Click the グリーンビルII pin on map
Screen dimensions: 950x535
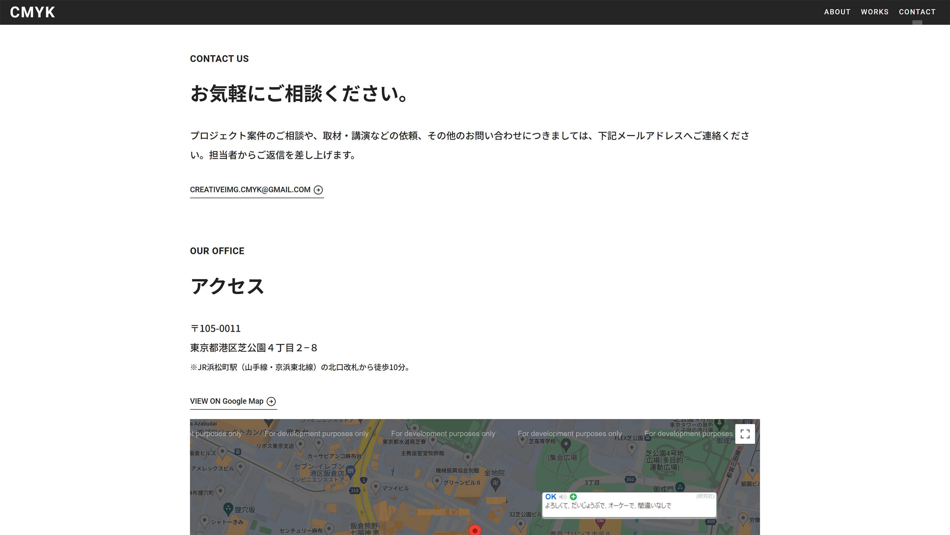(437, 481)
